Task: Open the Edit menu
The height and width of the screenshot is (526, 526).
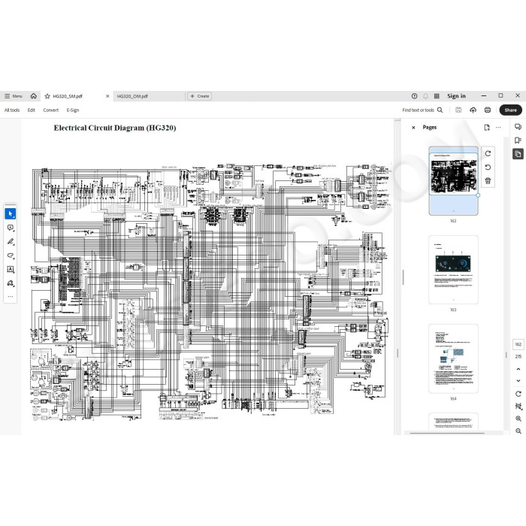Action: tap(32, 110)
